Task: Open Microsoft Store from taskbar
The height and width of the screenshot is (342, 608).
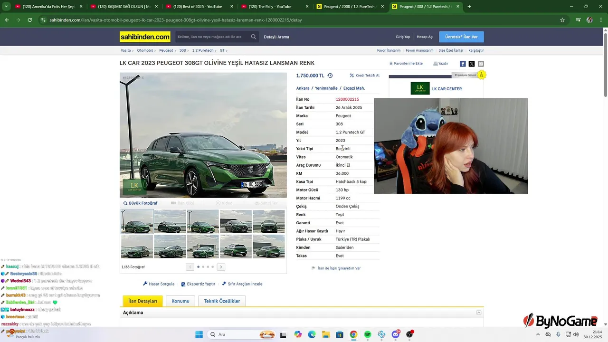Action: [339, 334]
